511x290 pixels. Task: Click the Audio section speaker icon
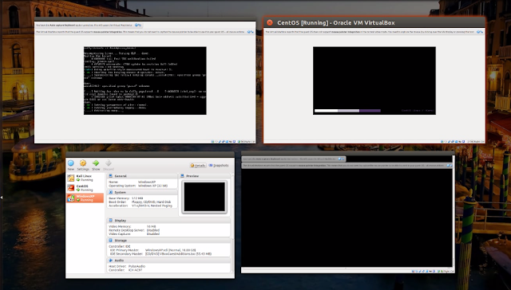click(x=110, y=261)
